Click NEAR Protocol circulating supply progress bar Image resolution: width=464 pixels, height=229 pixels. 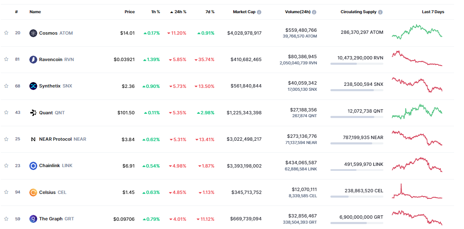click(356, 144)
